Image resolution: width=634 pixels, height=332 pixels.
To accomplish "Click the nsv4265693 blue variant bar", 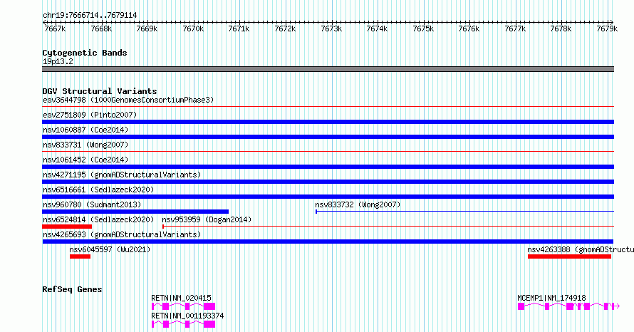I will pyautogui.click(x=328, y=242).
